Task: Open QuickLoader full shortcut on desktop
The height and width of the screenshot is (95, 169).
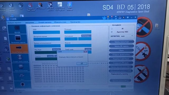Action: point(60,6)
